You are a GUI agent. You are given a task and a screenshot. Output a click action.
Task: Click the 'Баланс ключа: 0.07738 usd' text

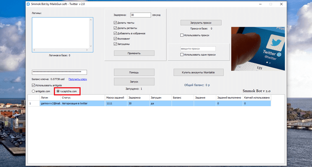tap(48, 79)
